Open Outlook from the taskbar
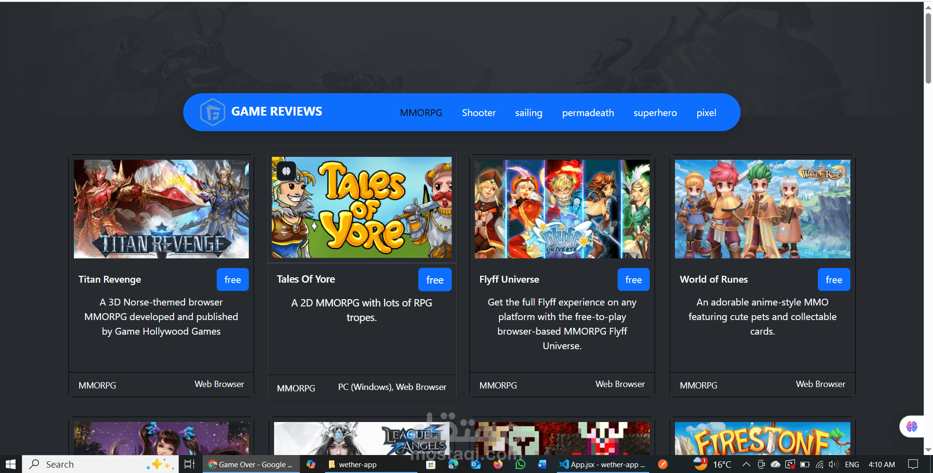 coord(476,464)
